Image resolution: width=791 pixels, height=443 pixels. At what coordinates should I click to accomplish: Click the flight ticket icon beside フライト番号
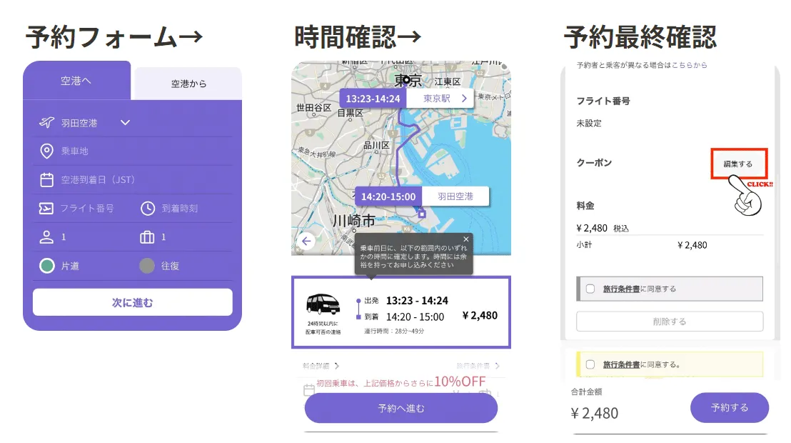click(46, 208)
